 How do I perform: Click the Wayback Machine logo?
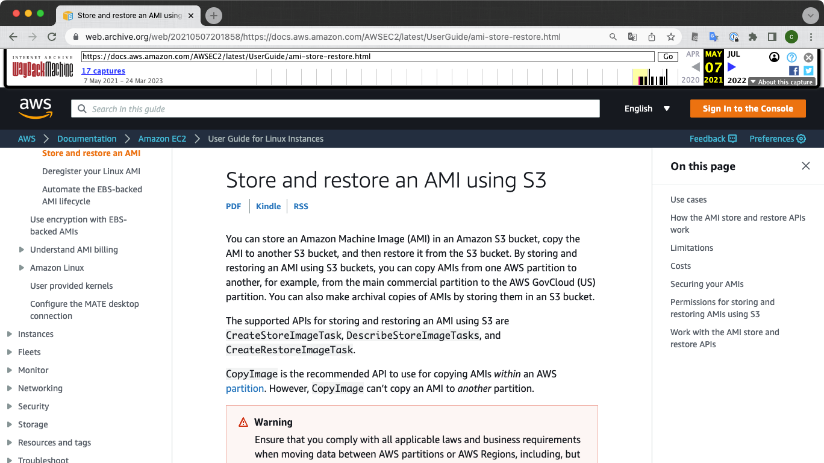click(x=43, y=68)
